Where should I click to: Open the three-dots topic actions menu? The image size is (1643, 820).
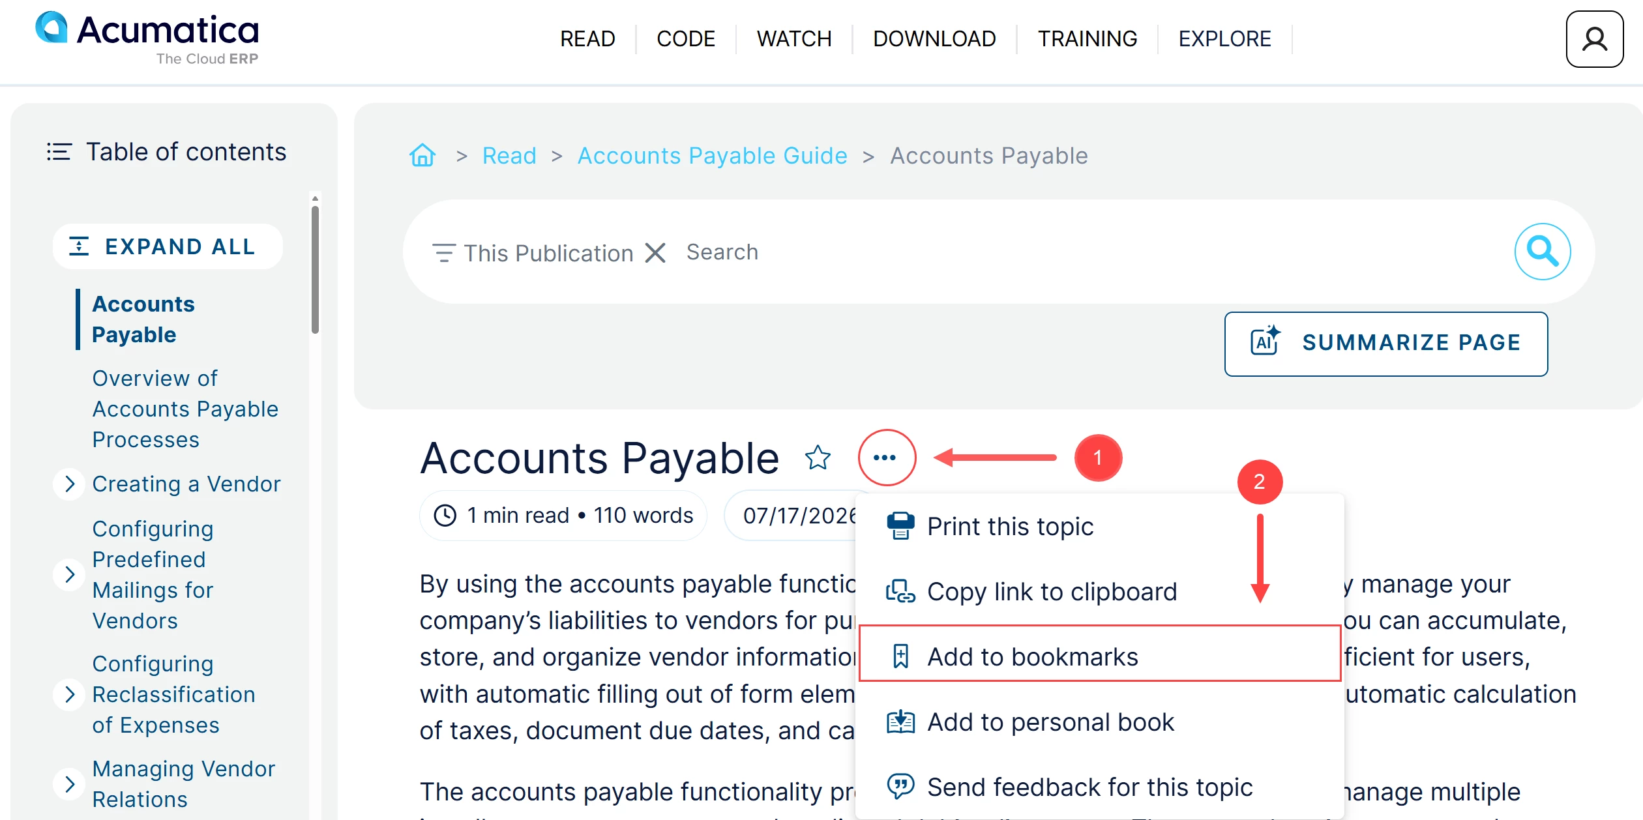(886, 458)
